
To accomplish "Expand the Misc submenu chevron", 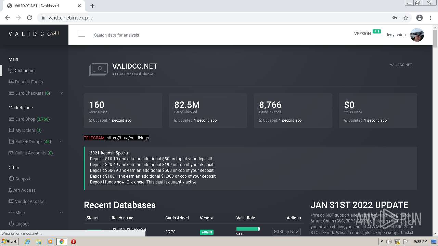I will pyautogui.click(x=62, y=213).
